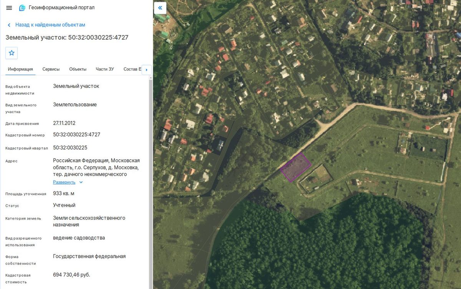Click the Геоинформационный портал logo icon
Viewport: 461px width, 289px height.
22,8
